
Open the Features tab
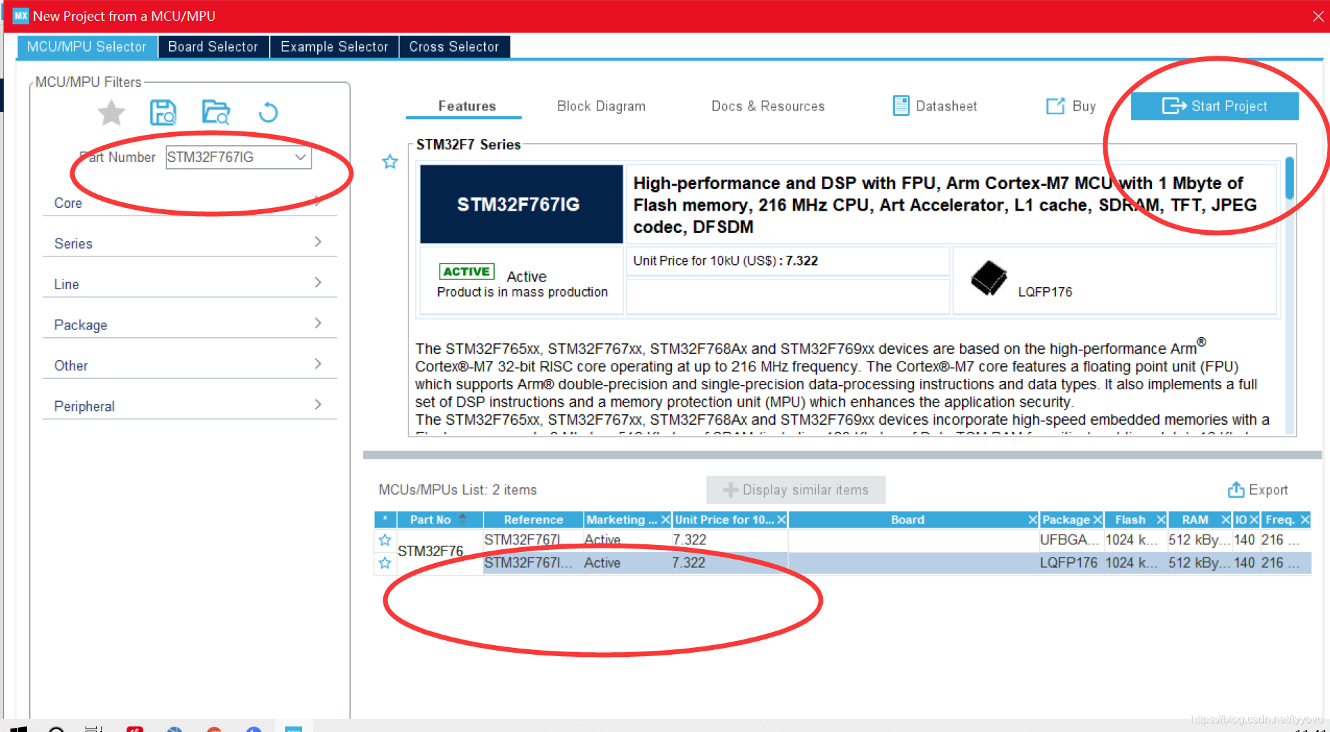pyautogui.click(x=467, y=106)
